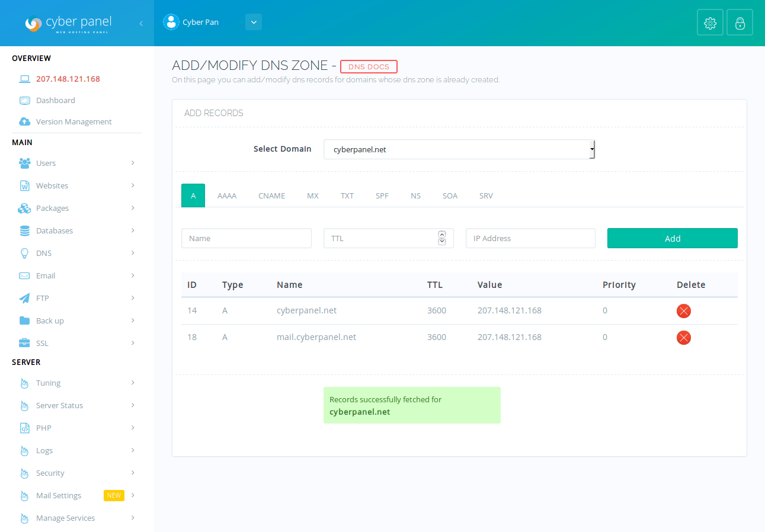Click the PHP code file icon
This screenshot has height=532, width=765.
click(x=24, y=428)
